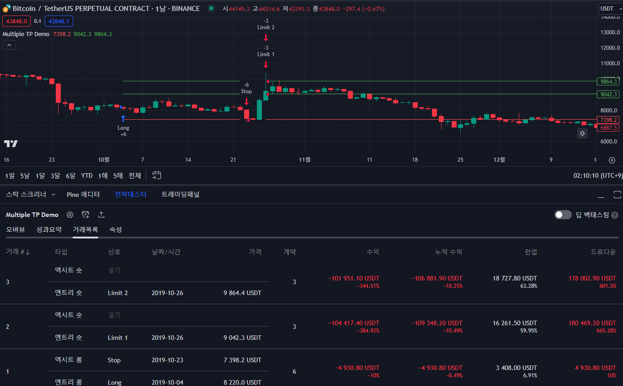Open the go-to-date calendar icon
This screenshot has height=386, width=623.
[157, 175]
